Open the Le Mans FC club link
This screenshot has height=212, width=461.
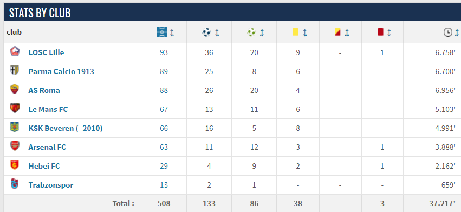point(48,109)
